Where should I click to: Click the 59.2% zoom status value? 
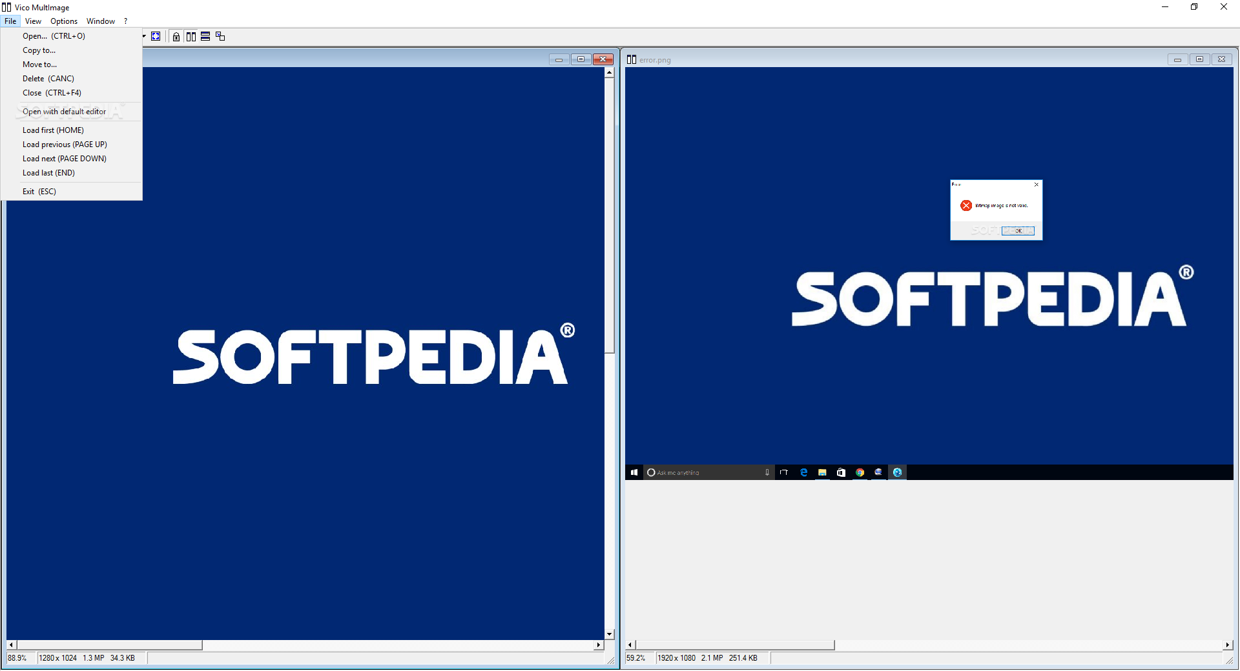click(635, 658)
